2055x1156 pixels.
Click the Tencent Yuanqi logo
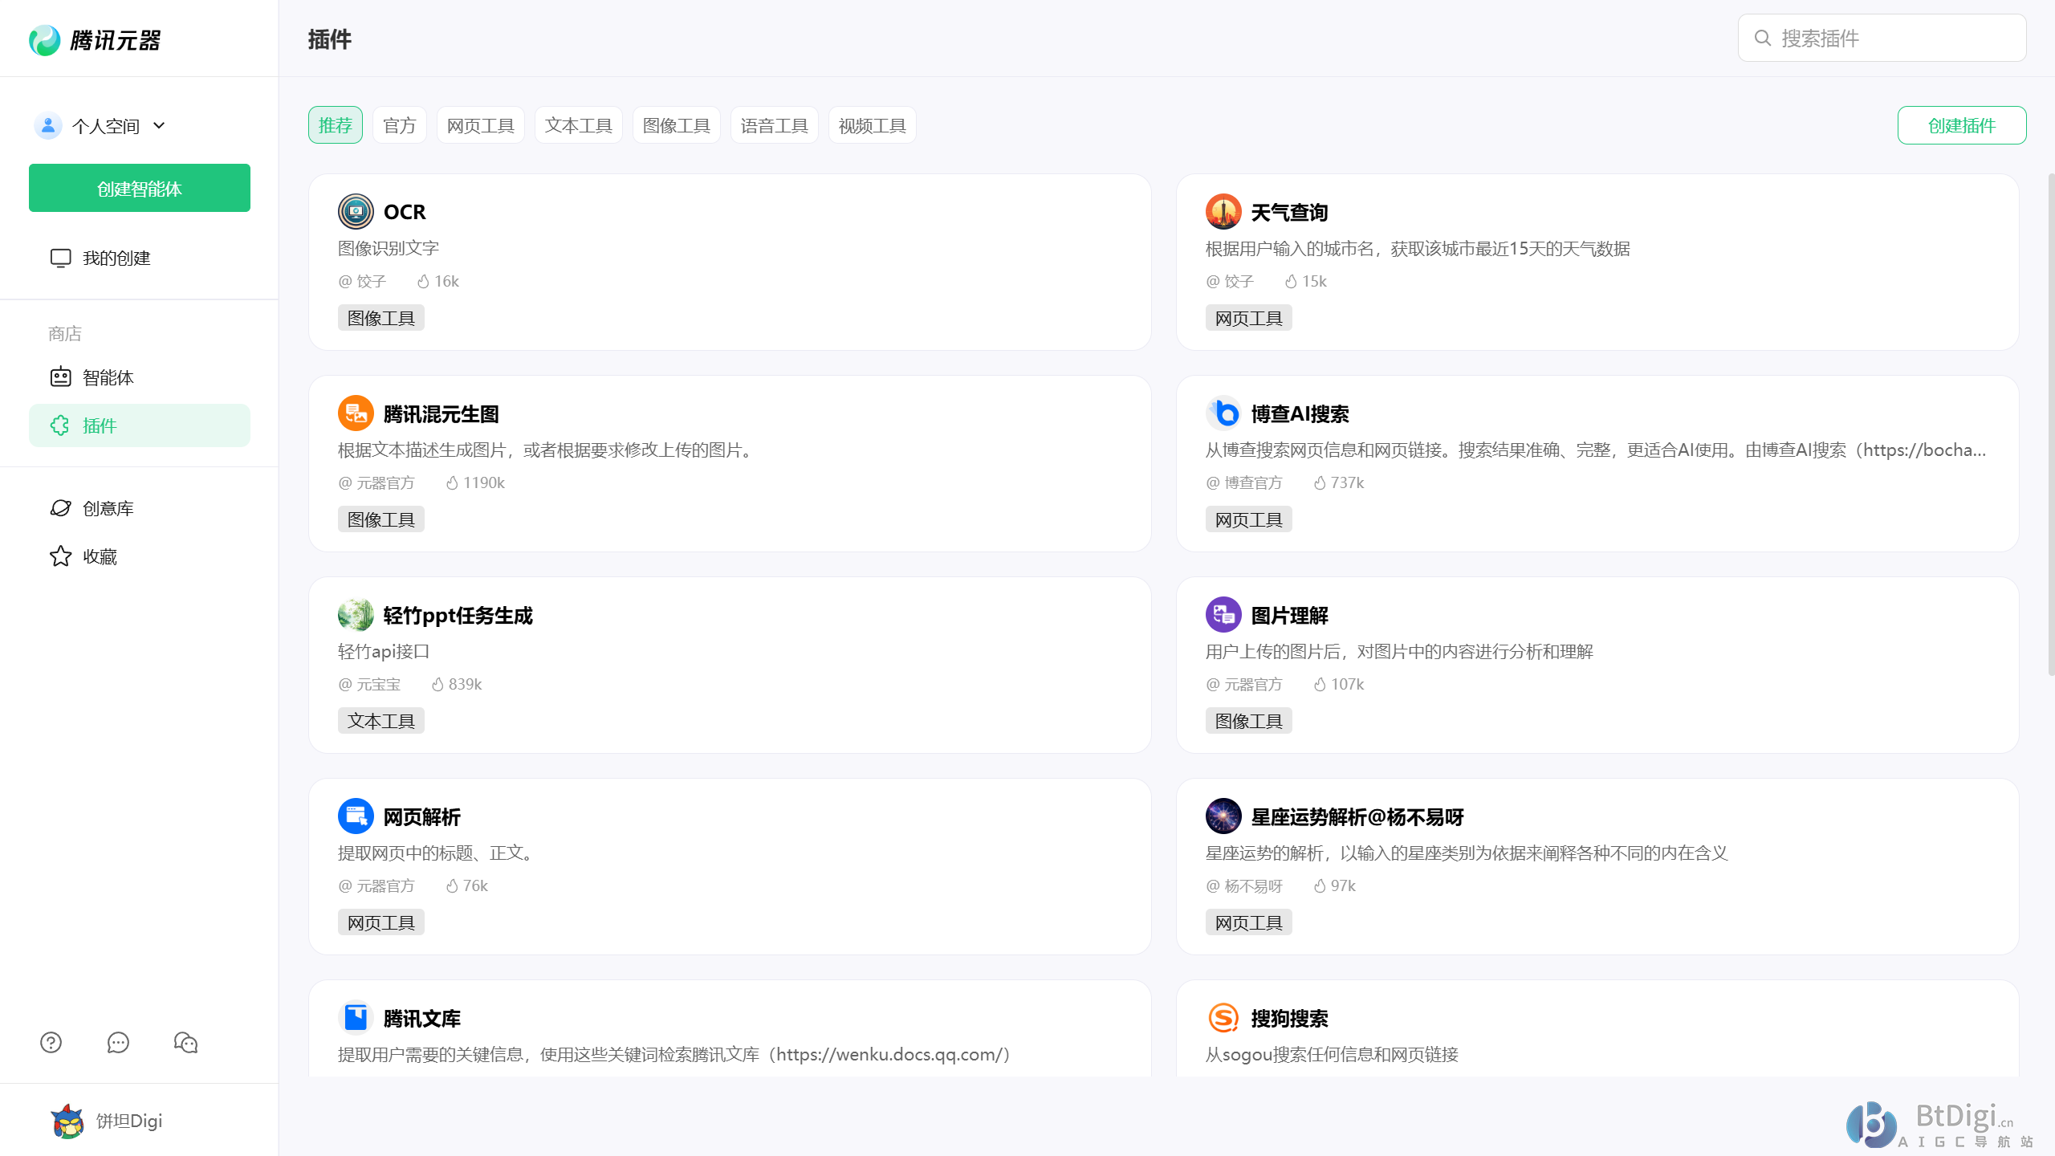95,40
